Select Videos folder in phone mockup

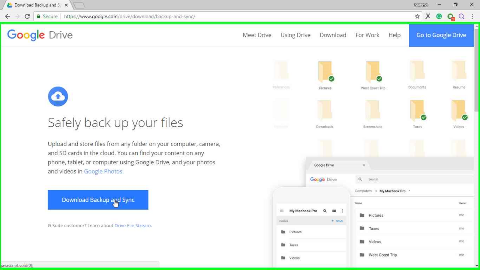tap(311, 258)
